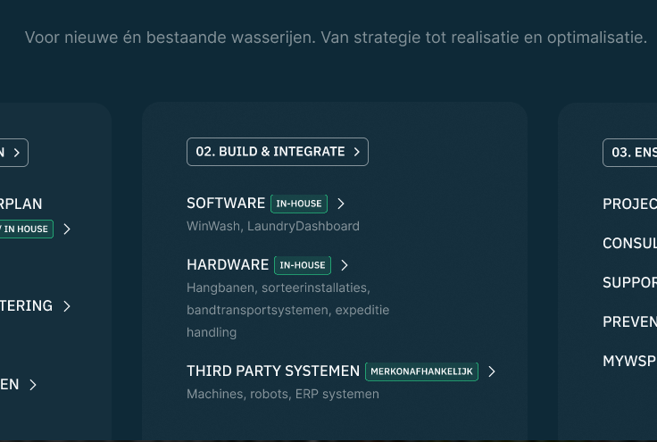Click the In-House badge beside Software

click(x=299, y=204)
